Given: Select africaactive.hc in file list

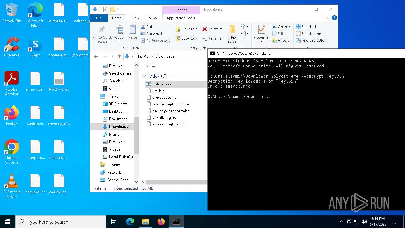Looking at the screenshot, I should [164, 98].
